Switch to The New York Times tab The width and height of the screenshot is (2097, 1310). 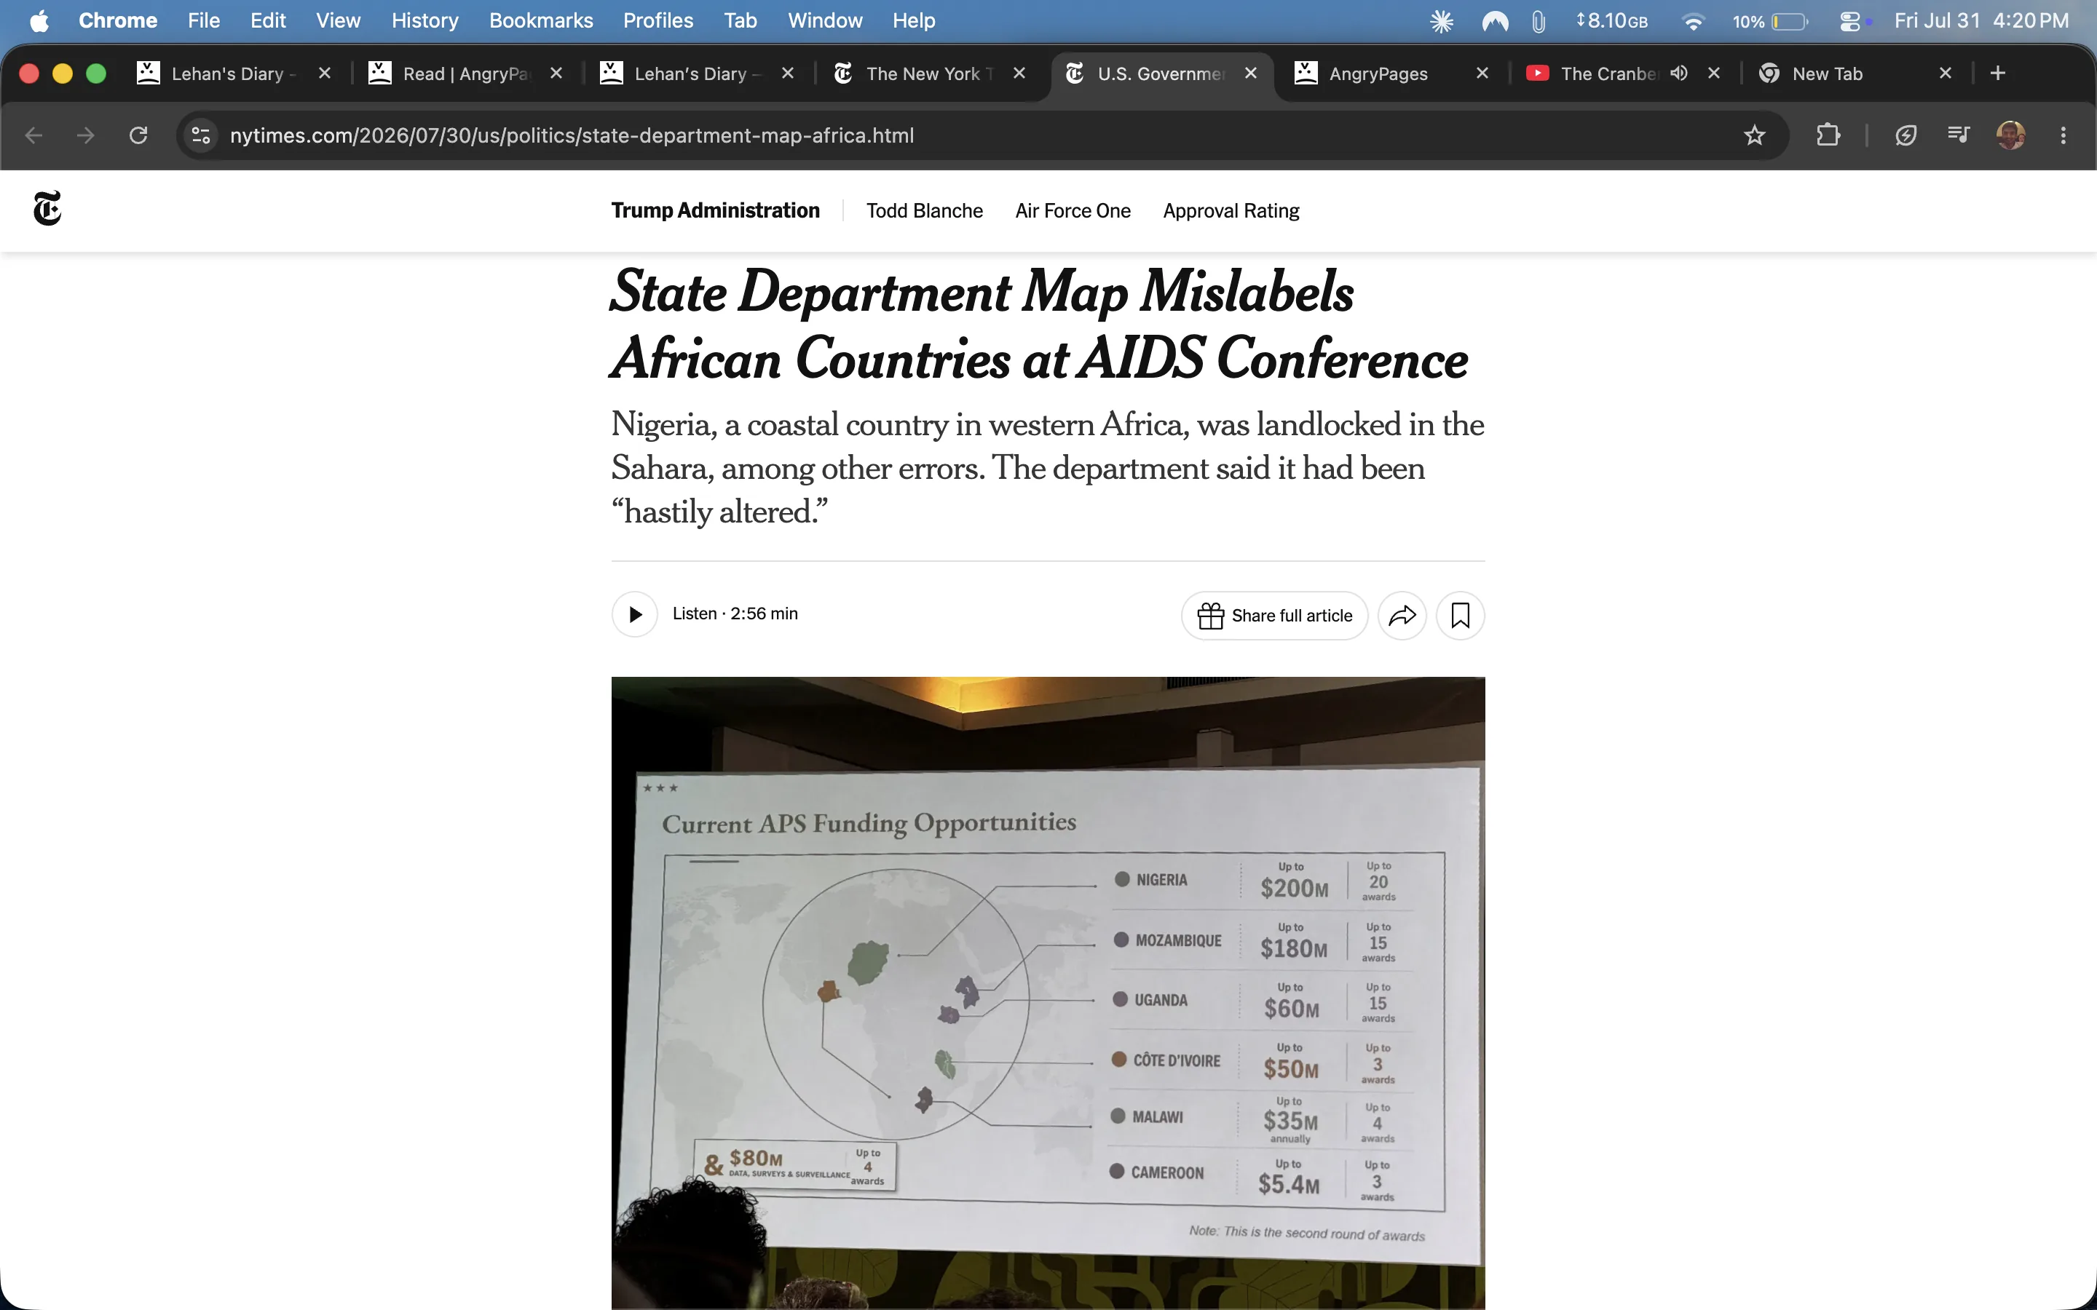[x=931, y=74]
